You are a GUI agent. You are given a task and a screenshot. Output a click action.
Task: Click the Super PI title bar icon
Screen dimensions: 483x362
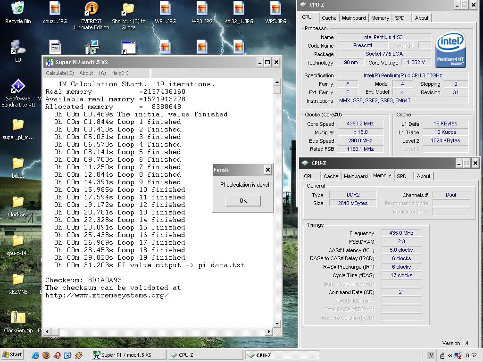coord(49,62)
